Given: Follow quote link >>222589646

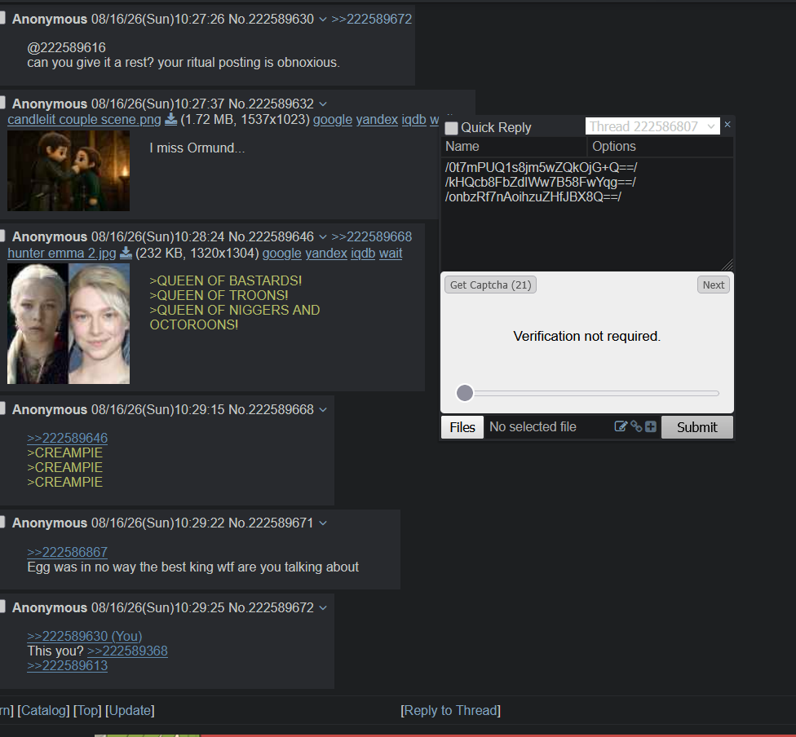Looking at the screenshot, I should (x=68, y=438).
